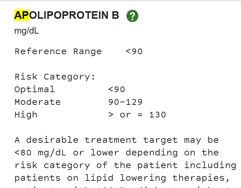Select the Optimal risk category label
241x188 pixels.
click(x=35, y=89)
